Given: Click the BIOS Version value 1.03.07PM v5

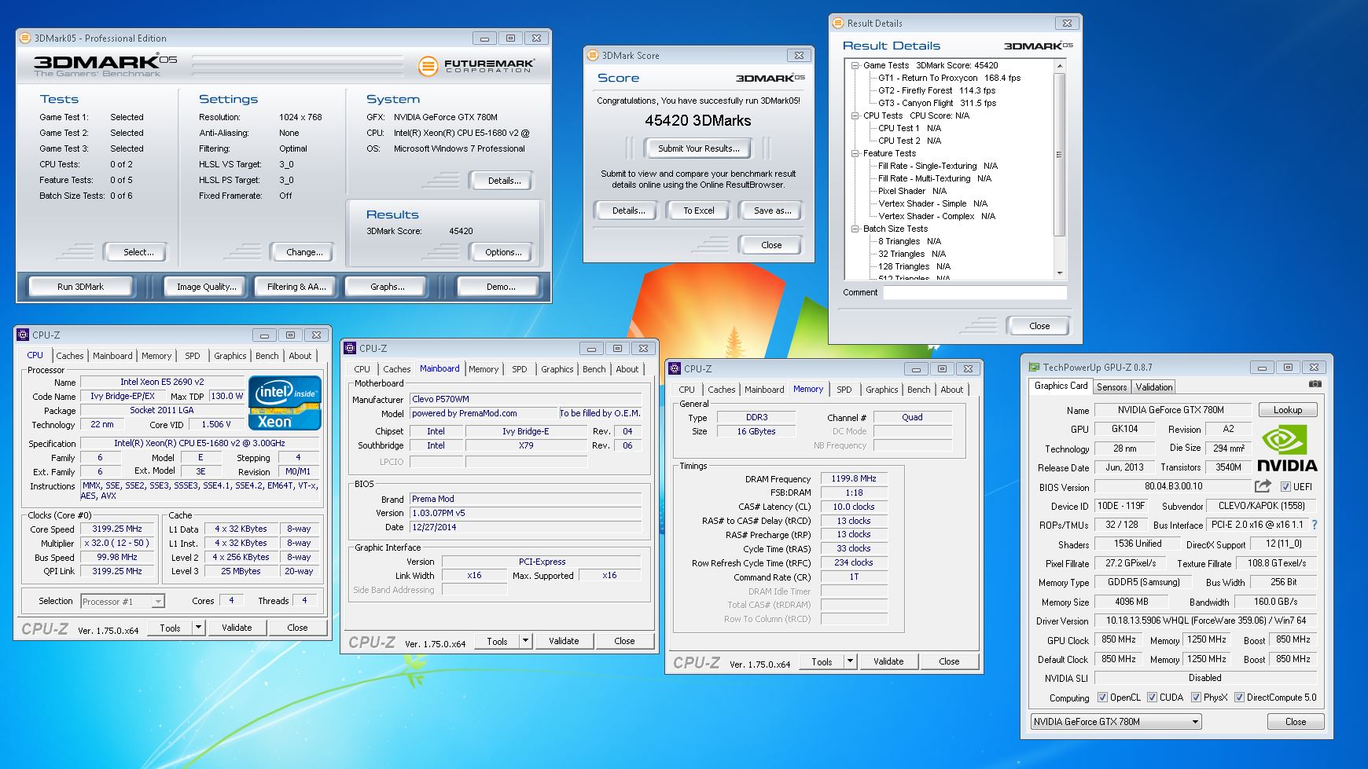Looking at the screenshot, I should (x=525, y=513).
